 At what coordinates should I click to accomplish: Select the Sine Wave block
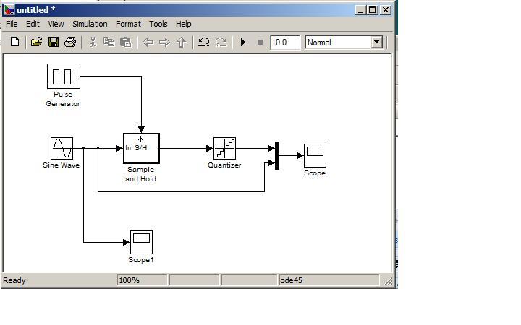point(62,148)
